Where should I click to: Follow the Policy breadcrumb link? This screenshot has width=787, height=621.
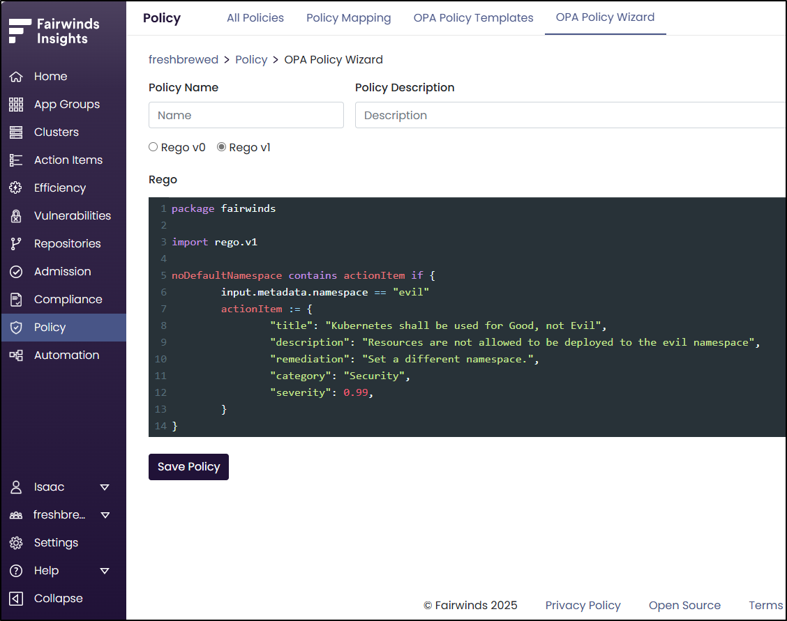tap(251, 60)
